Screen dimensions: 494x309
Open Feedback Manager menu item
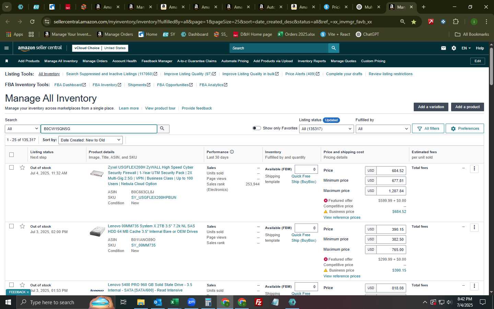click(157, 61)
